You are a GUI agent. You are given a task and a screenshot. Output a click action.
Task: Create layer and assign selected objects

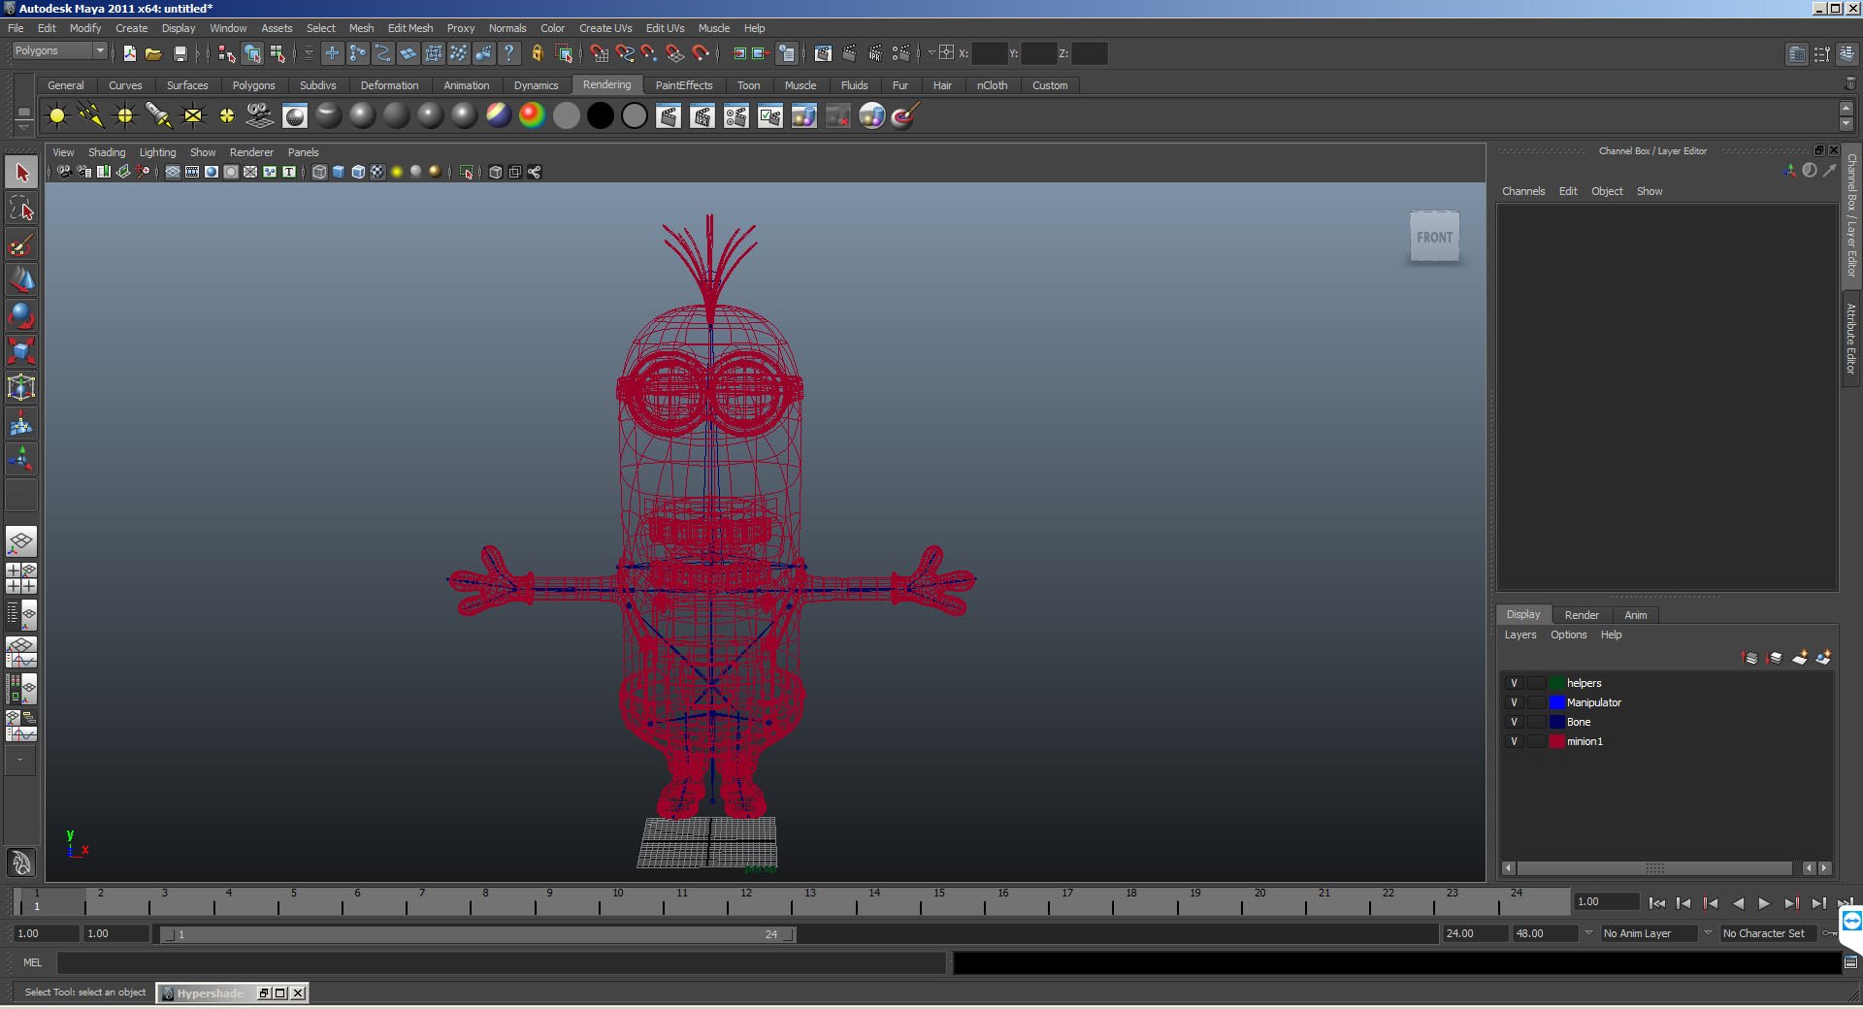pos(1823,658)
